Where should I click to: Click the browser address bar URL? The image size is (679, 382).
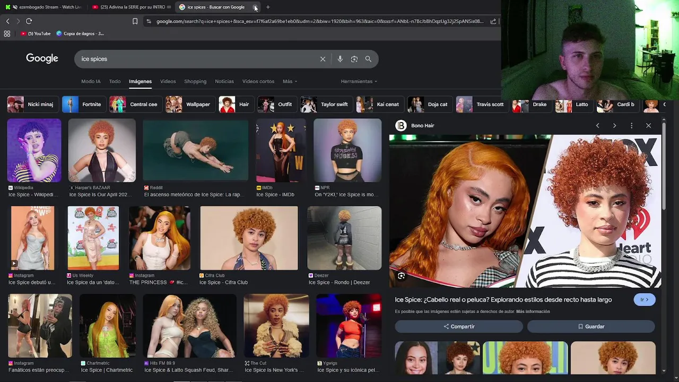pyautogui.click(x=320, y=21)
